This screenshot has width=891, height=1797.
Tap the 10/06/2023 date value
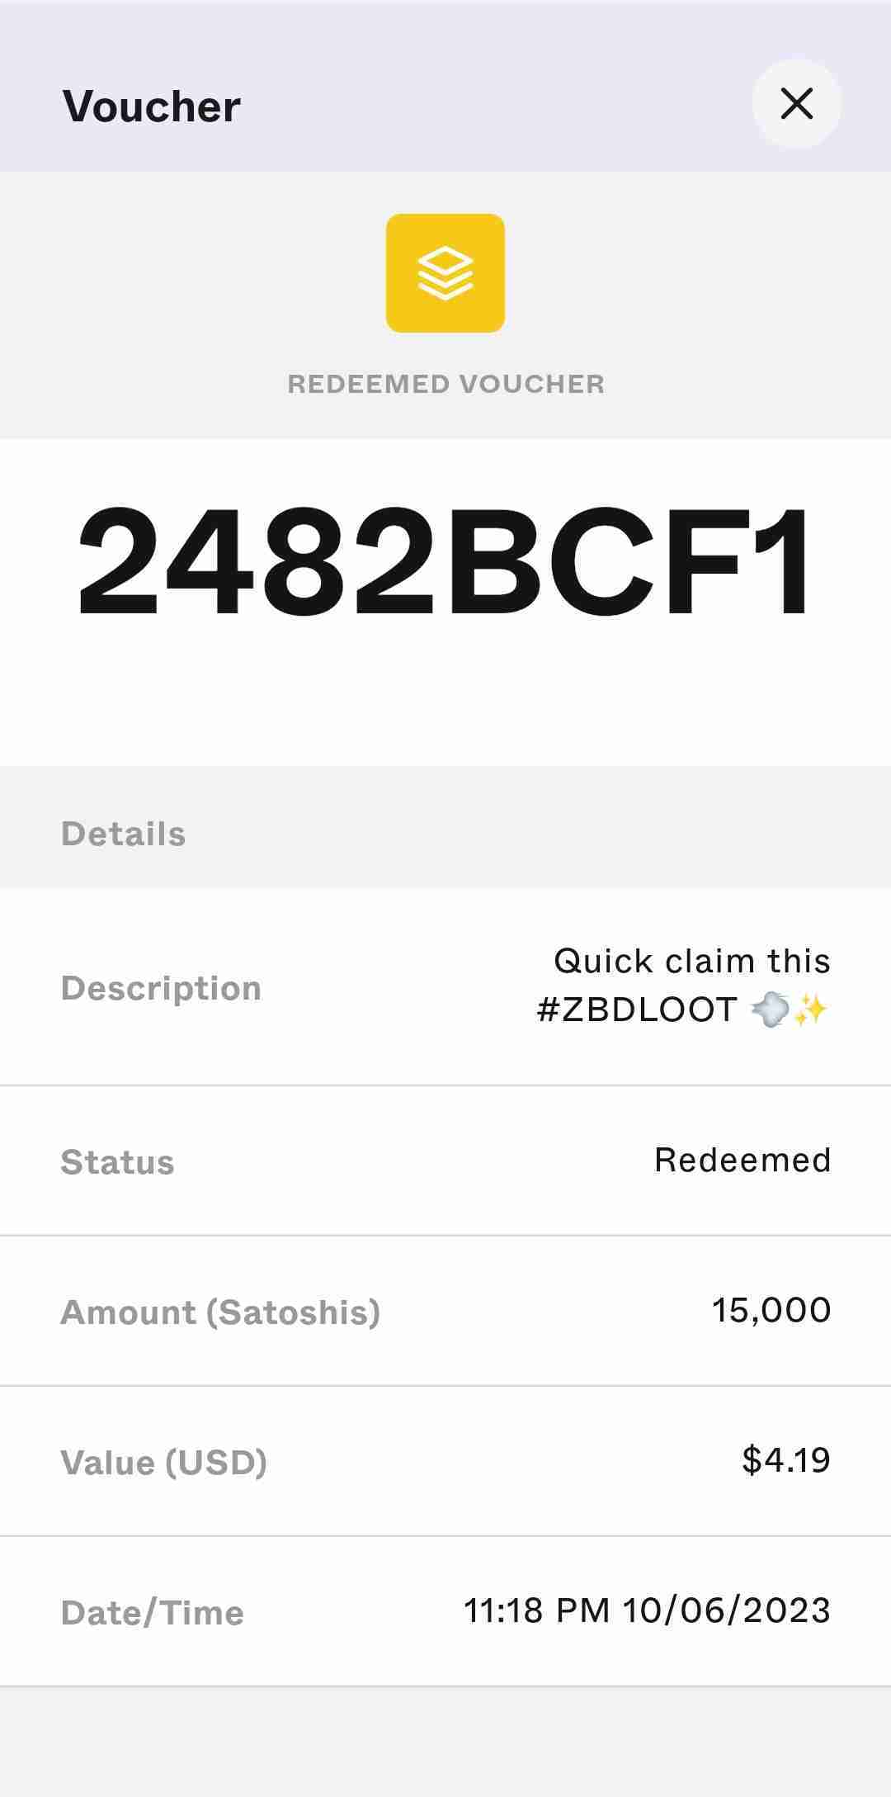click(x=726, y=1610)
